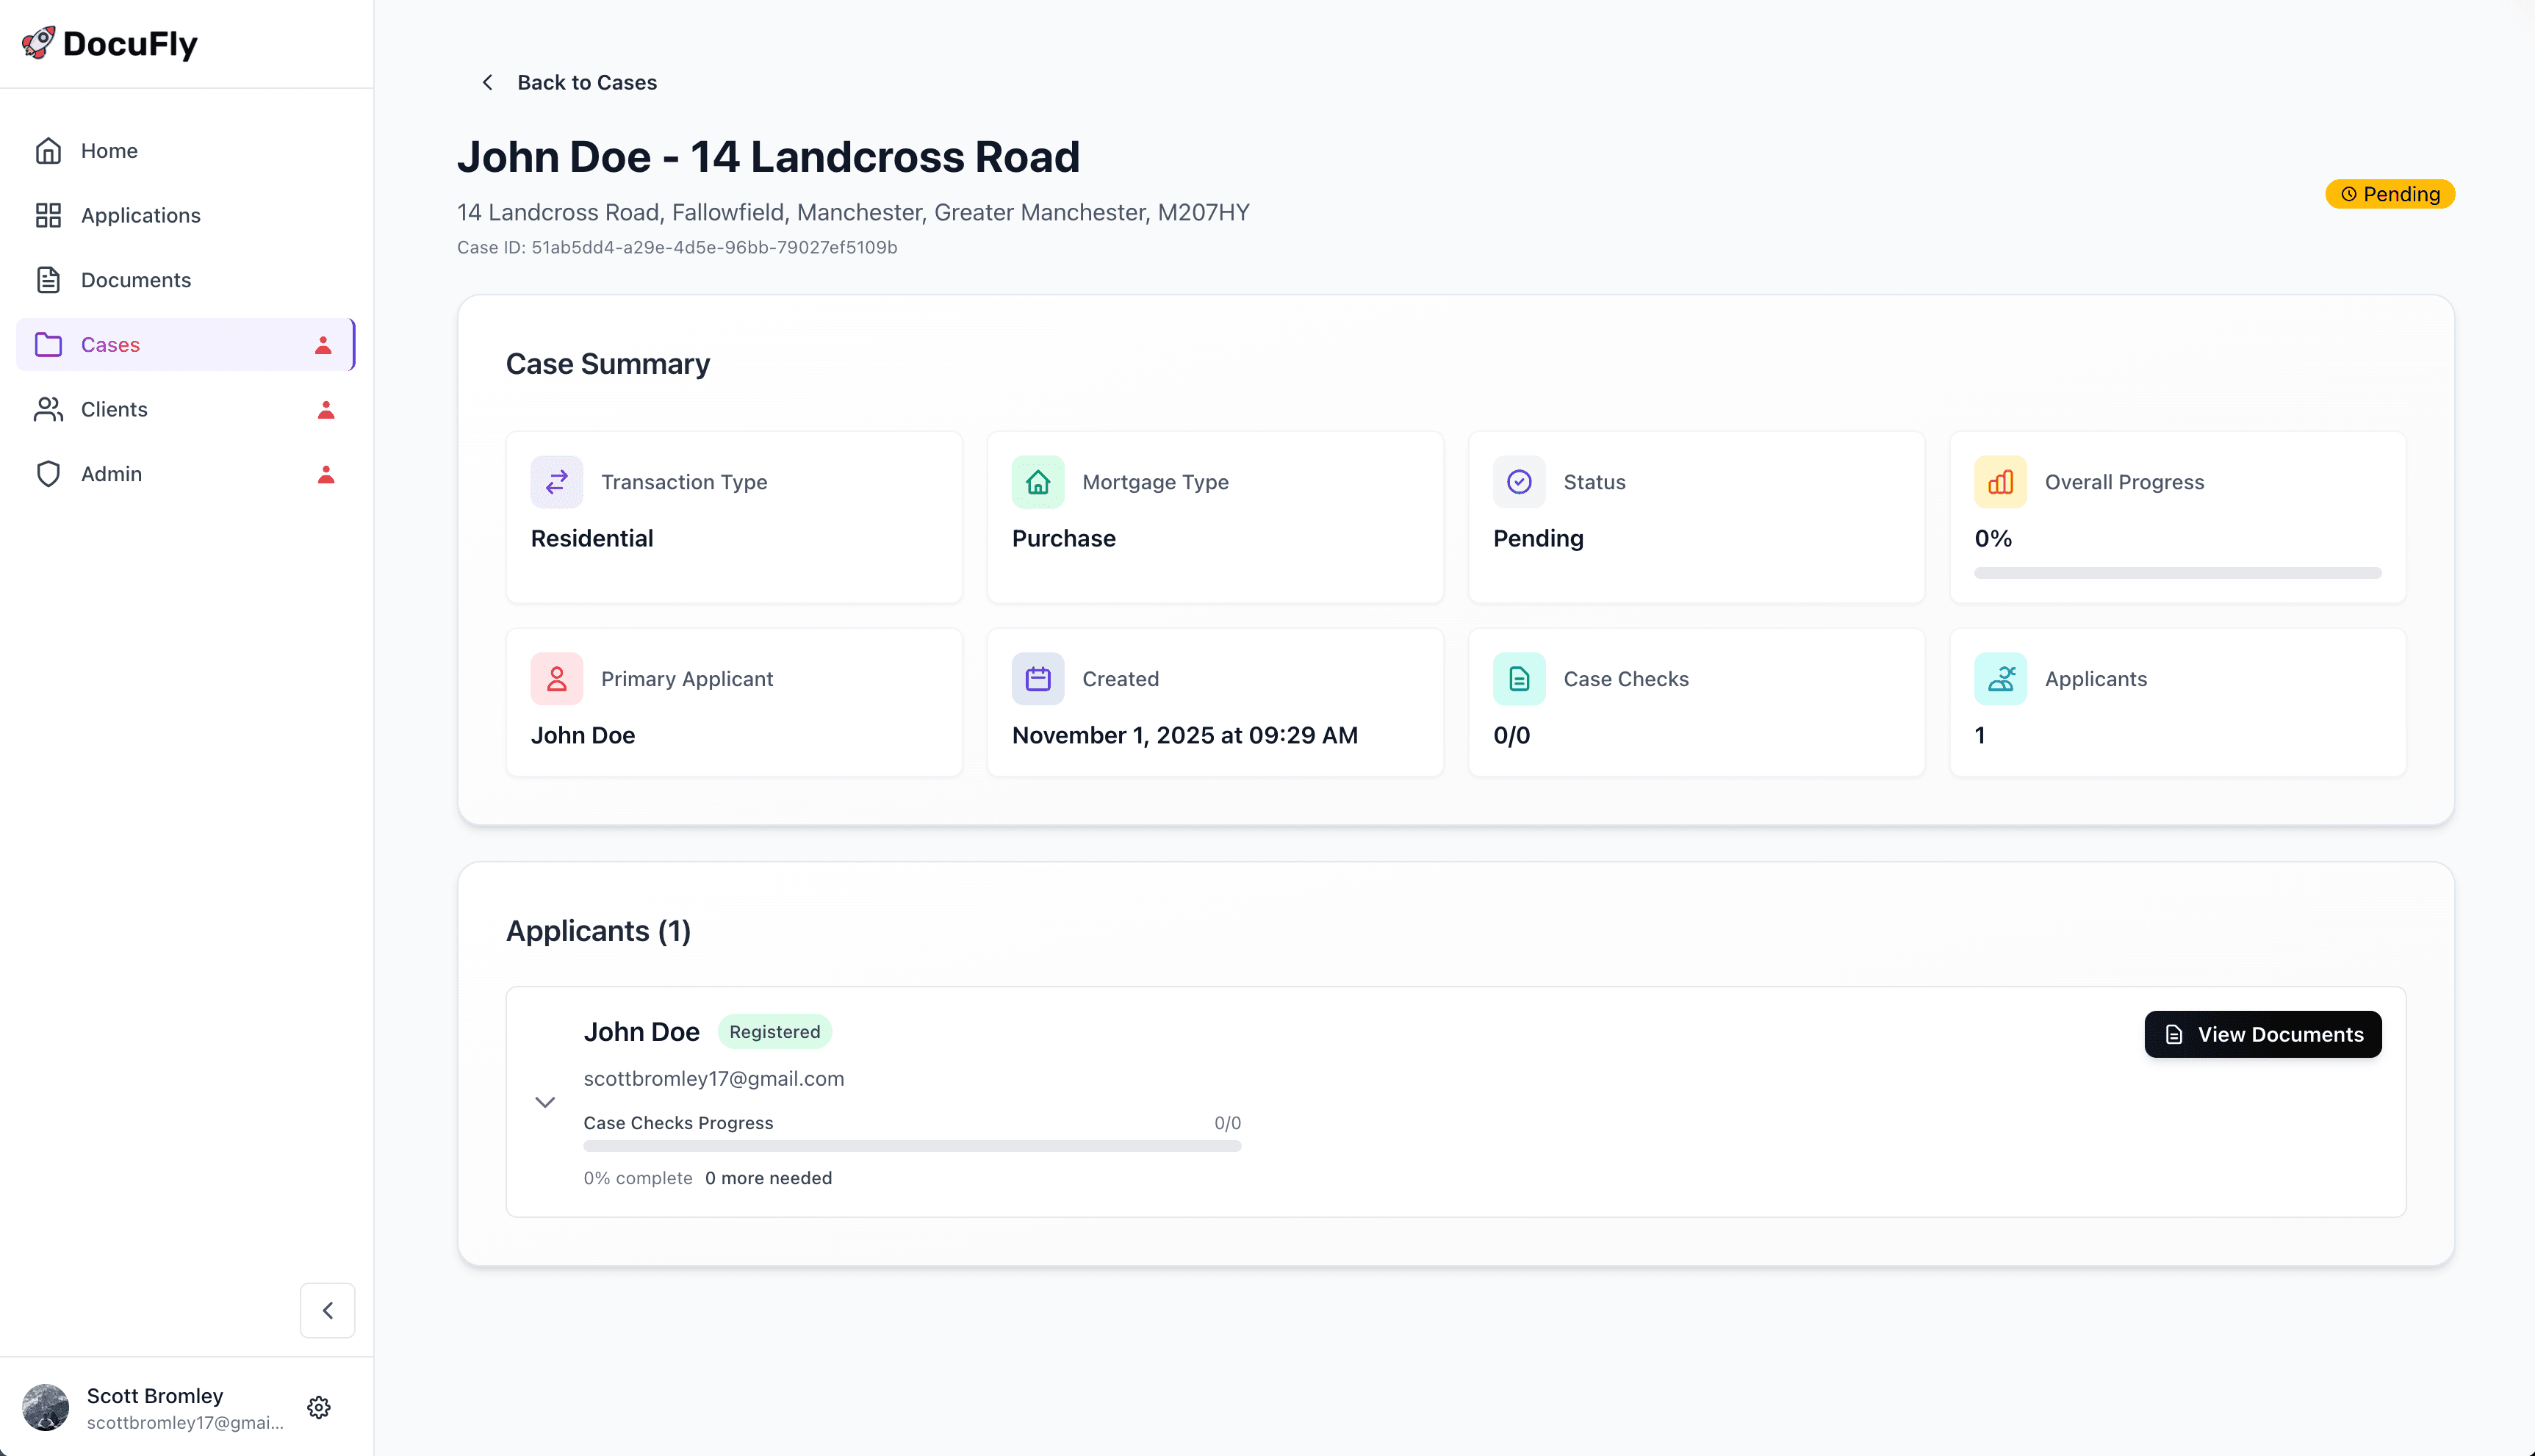
Task: Collapse the sidebar with the arrow button
Action: point(327,1310)
